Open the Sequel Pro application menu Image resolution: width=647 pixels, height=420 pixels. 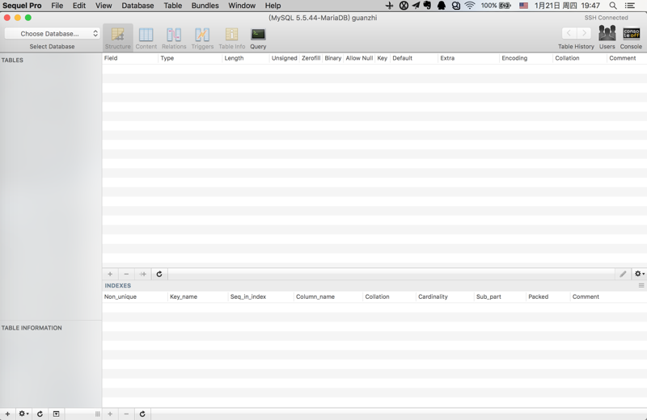[x=23, y=6]
